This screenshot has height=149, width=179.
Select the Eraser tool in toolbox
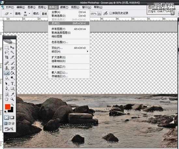click(x=7, y=73)
